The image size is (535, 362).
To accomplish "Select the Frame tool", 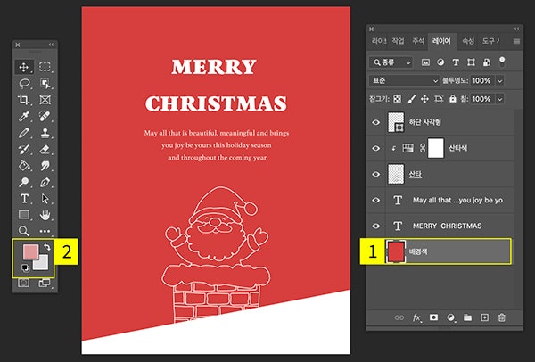I will click(45, 100).
